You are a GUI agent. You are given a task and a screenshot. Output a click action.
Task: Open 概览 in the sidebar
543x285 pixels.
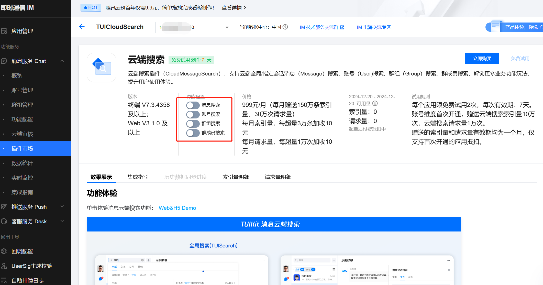pyautogui.click(x=36, y=76)
